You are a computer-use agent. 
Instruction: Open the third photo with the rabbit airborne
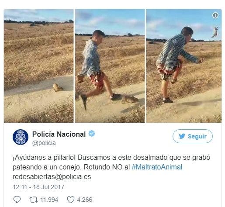[x=184, y=66]
